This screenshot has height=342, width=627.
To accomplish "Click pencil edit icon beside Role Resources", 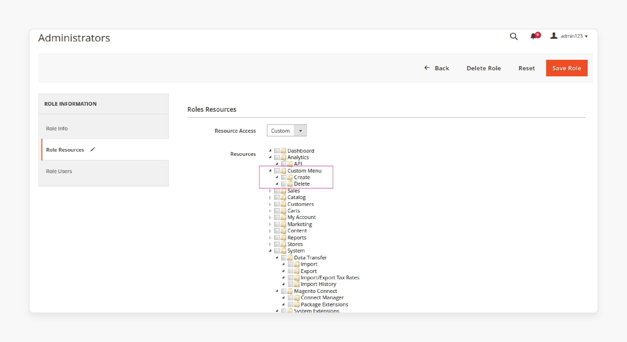I will 92,149.
